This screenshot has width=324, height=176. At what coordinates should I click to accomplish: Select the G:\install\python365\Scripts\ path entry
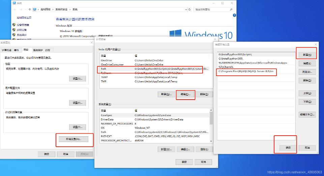(256, 55)
